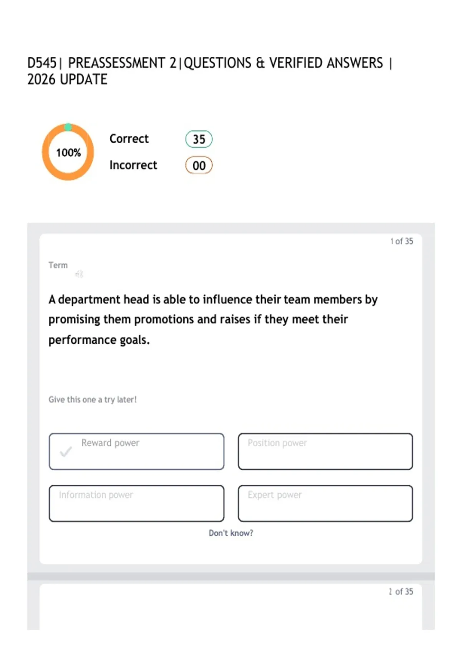The width and height of the screenshot is (461, 653).
Task: Click the Incorrect count badge 00
Action: 199,166
